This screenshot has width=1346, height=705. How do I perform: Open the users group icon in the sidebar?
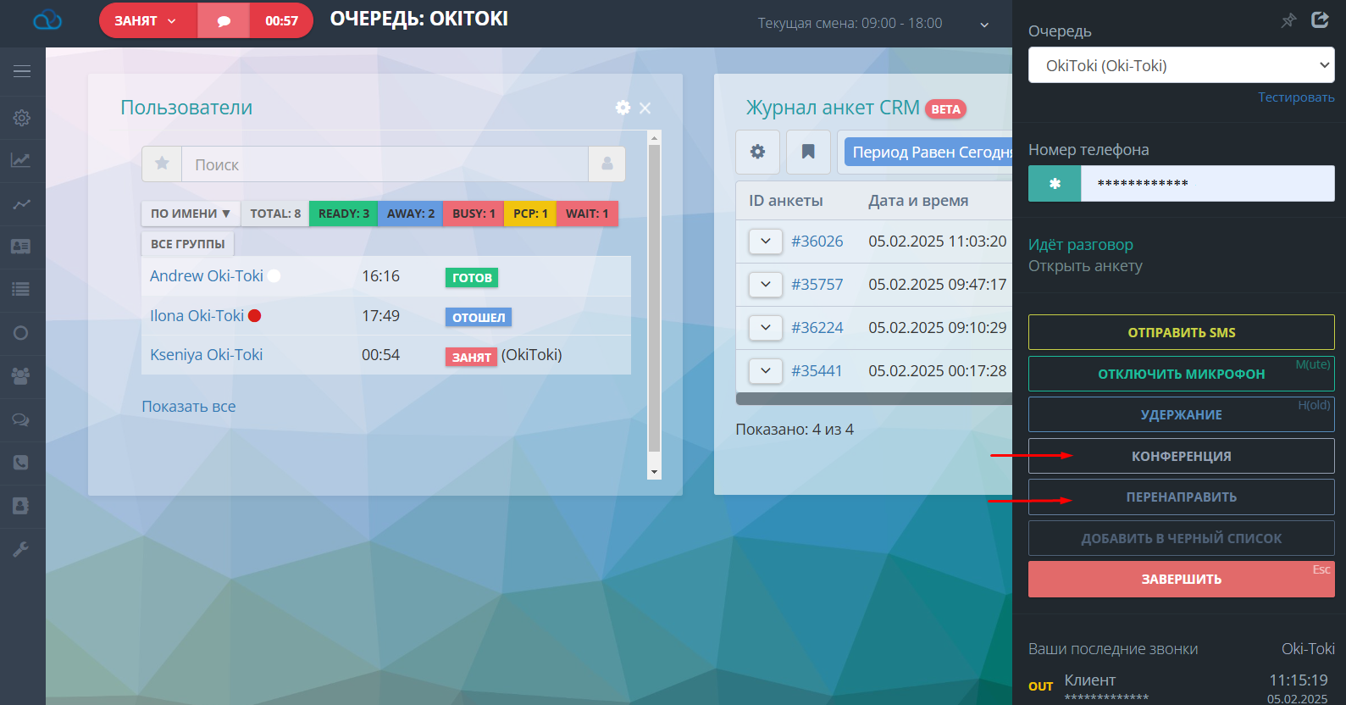(21, 376)
